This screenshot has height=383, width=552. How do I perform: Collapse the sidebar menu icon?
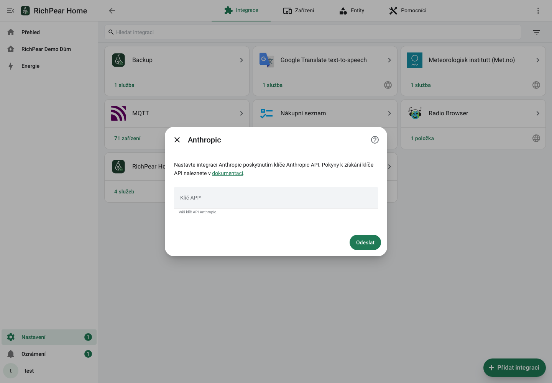tap(11, 11)
